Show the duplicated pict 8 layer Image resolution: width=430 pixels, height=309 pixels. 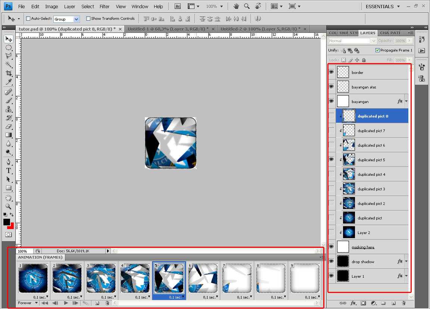tap(331, 116)
